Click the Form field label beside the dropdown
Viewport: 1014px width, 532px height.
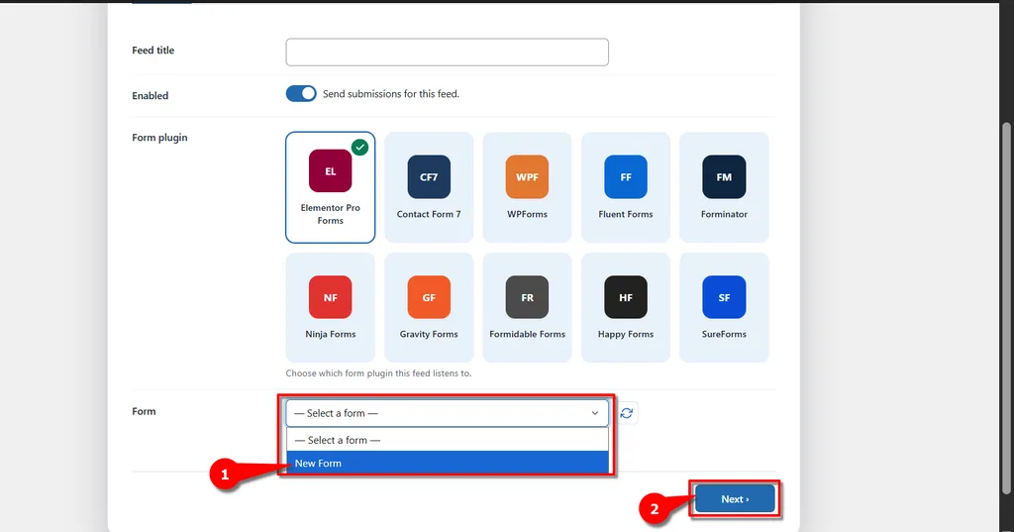coord(144,411)
